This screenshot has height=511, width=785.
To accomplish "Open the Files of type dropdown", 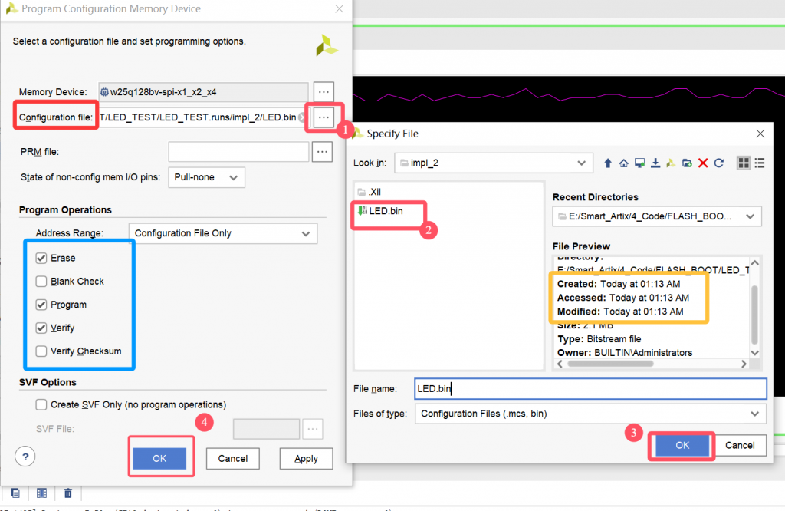I will (590, 414).
